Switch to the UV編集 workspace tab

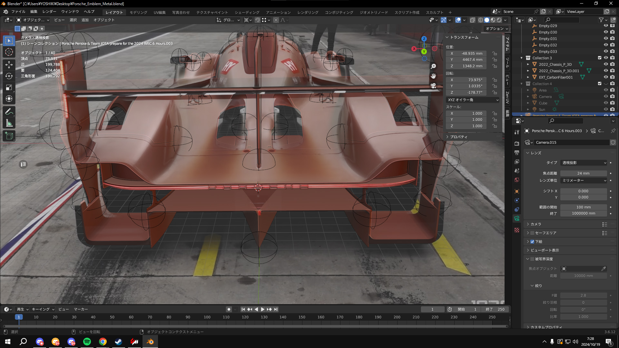160,13
